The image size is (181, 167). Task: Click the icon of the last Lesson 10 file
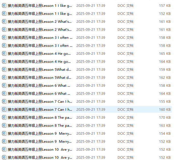point(4,157)
